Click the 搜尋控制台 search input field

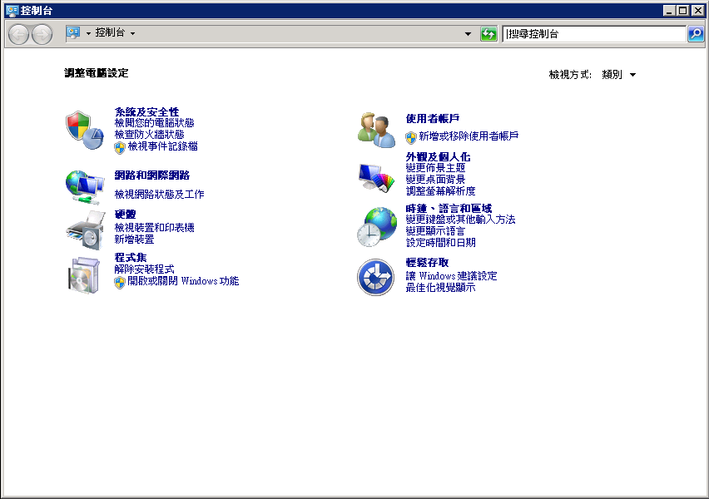pyautogui.click(x=594, y=34)
